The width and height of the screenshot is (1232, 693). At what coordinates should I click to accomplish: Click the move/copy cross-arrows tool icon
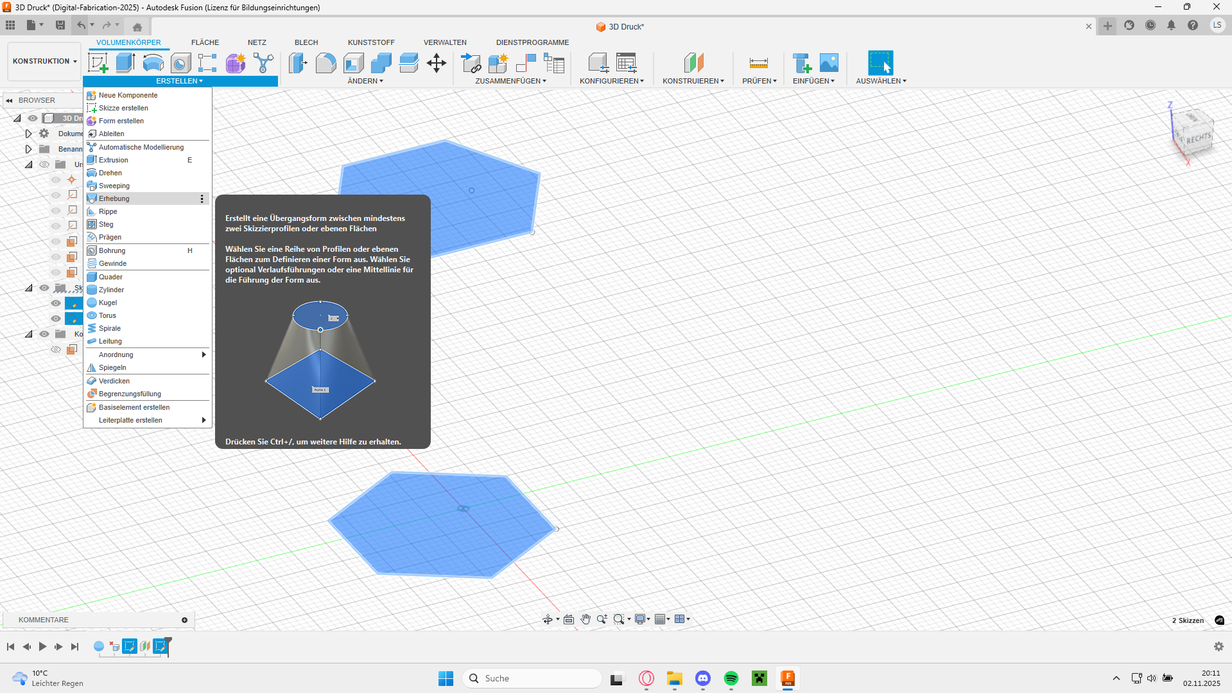(x=436, y=63)
